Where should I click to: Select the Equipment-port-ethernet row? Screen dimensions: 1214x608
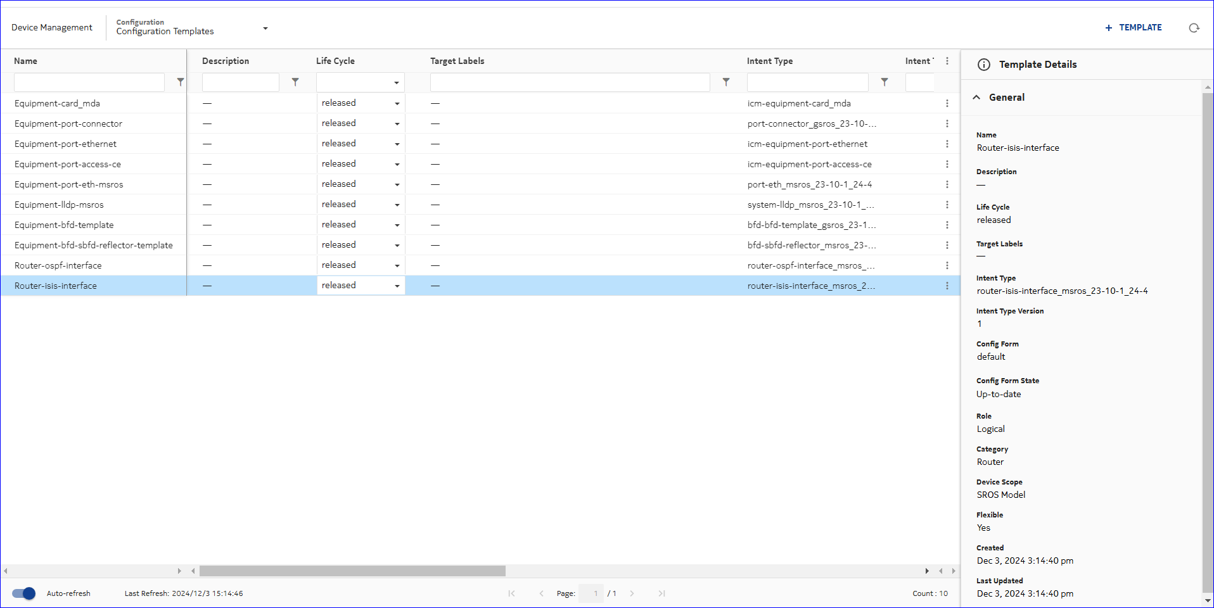[65, 144]
